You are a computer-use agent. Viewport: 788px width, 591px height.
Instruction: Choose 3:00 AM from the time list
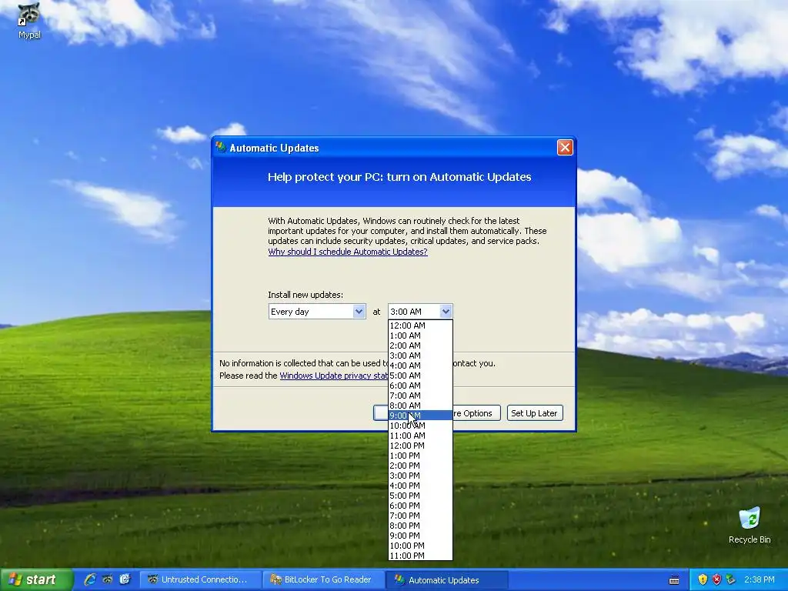pyautogui.click(x=420, y=356)
